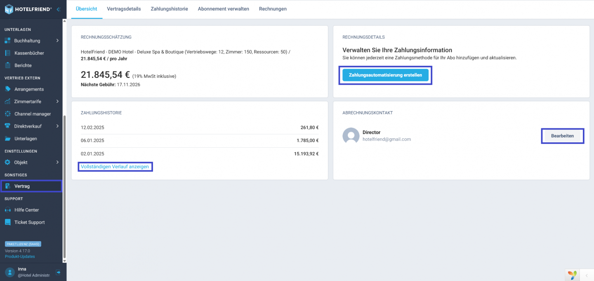The image size is (594, 281).
Task: Expand the Direktverkauf submenu
Action: (x=57, y=126)
